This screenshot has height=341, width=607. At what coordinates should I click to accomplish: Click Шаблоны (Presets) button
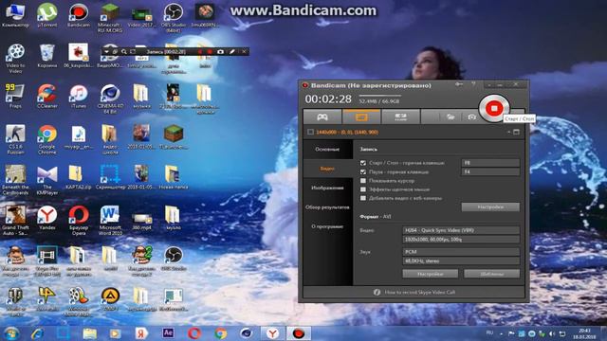(x=491, y=274)
